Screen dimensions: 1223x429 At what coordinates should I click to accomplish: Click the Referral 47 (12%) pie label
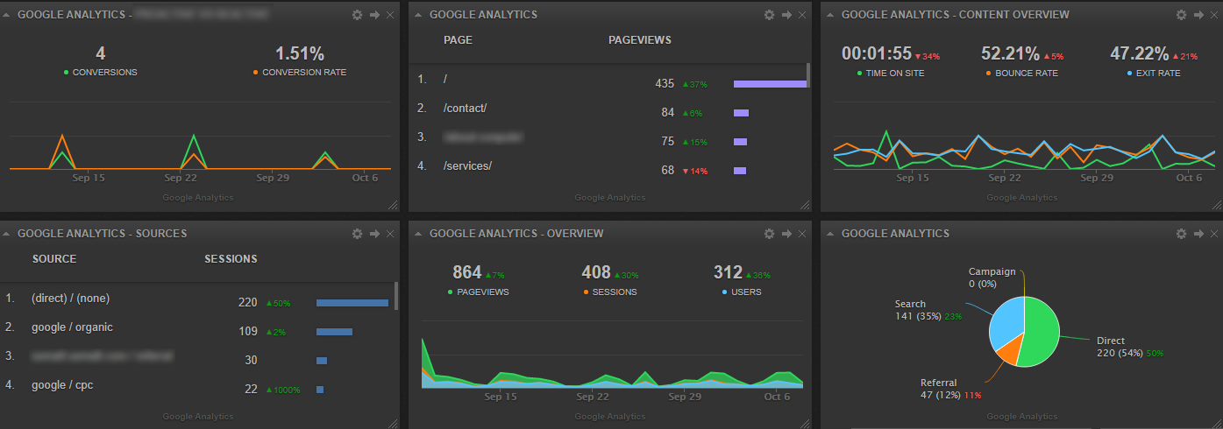(x=950, y=389)
